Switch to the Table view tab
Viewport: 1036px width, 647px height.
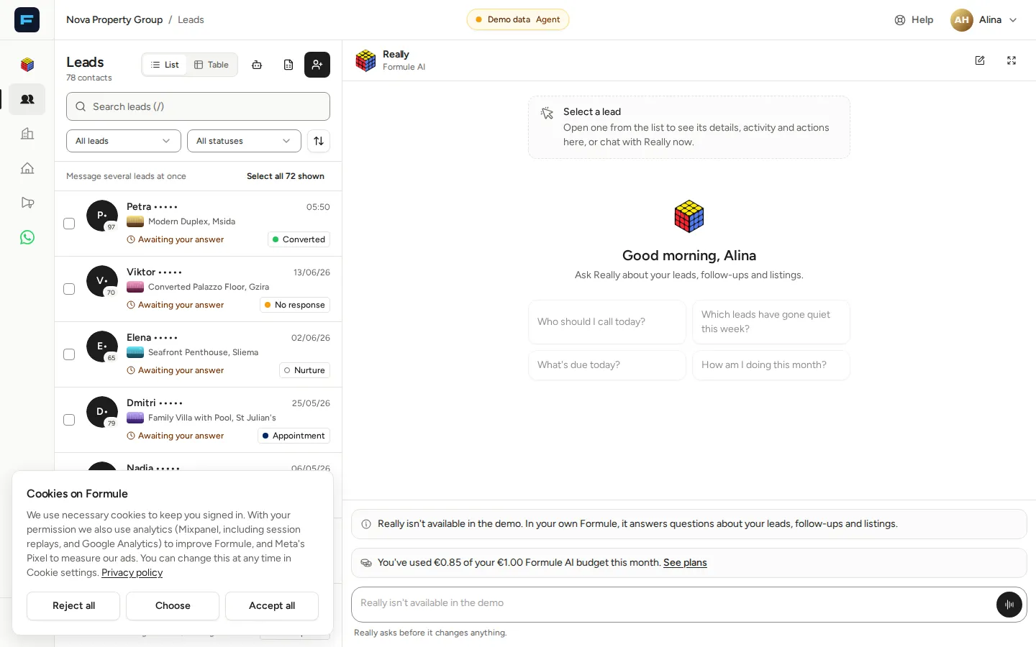[212, 65]
